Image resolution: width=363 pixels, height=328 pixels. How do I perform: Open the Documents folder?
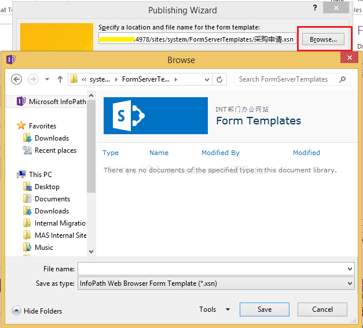tap(46, 199)
